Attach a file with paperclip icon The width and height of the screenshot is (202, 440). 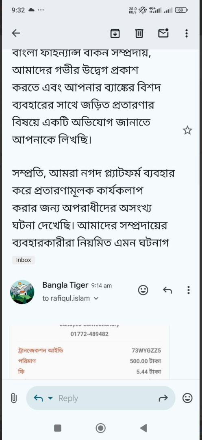(14, 398)
